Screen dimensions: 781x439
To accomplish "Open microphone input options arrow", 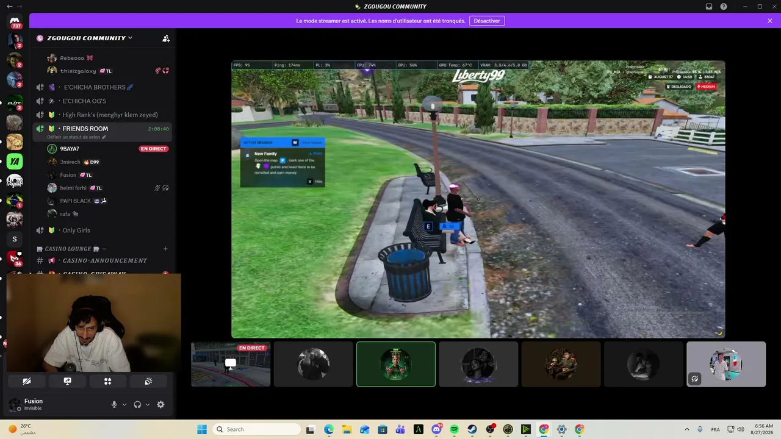I will pyautogui.click(x=124, y=404).
